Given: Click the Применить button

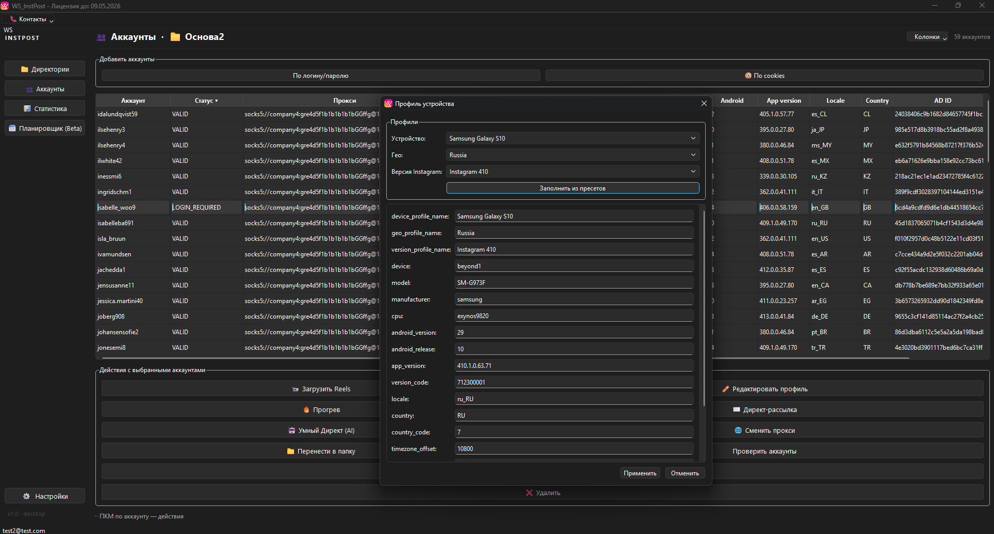Looking at the screenshot, I should (x=640, y=473).
